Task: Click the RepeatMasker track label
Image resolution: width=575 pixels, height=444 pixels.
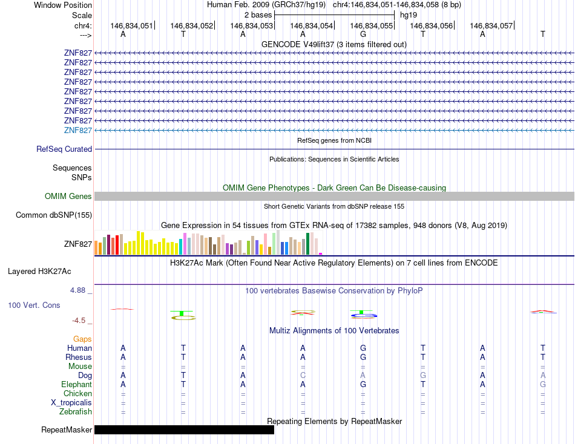Action: click(x=67, y=429)
